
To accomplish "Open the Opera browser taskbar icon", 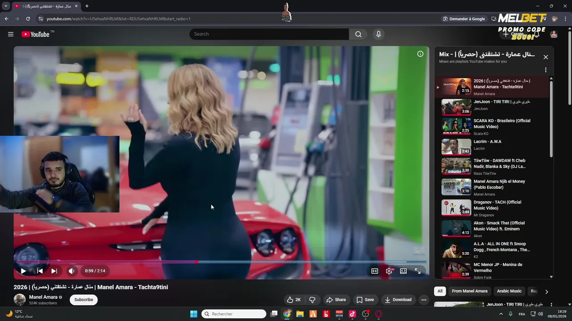I will [379, 314].
